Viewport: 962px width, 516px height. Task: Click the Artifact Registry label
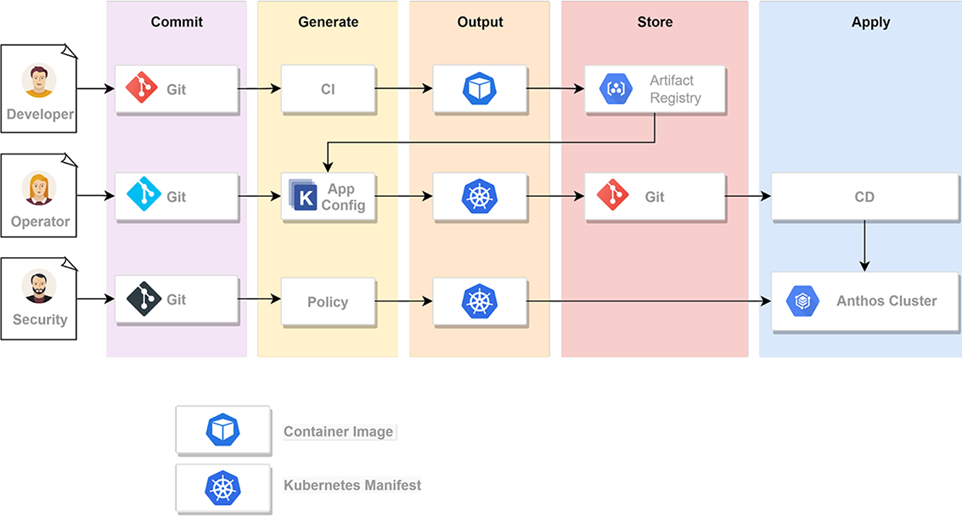[x=675, y=89]
